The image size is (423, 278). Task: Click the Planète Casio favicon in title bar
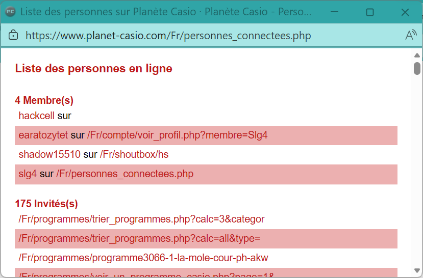(10, 12)
